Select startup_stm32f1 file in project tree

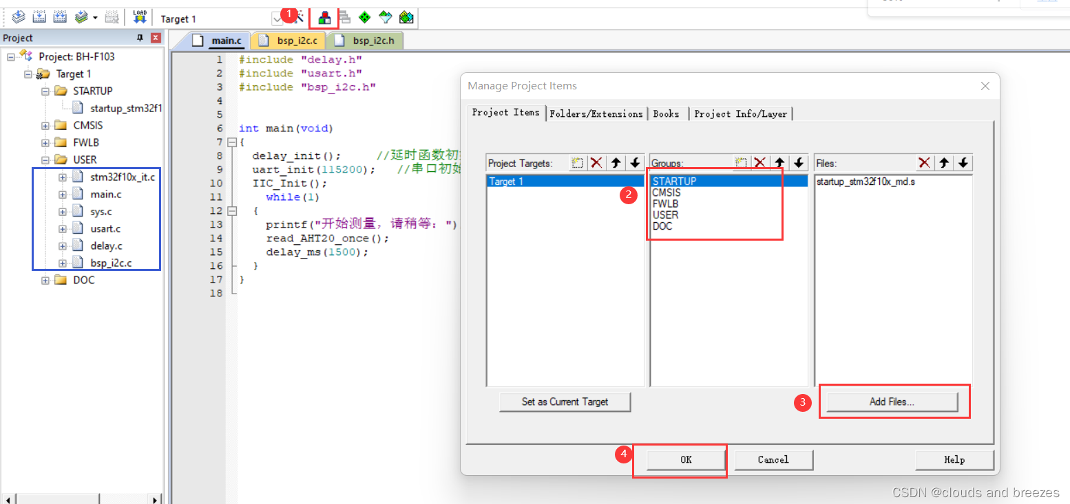pos(126,108)
